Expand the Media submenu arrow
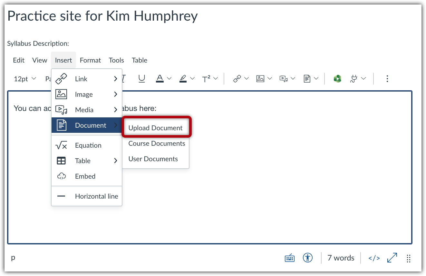The width and height of the screenshot is (426, 276). click(x=115, y=110)
